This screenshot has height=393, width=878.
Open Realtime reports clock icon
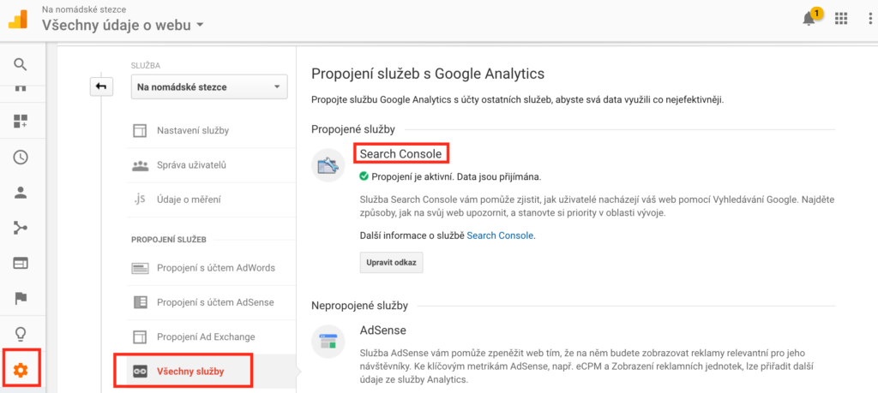[21, 157]
